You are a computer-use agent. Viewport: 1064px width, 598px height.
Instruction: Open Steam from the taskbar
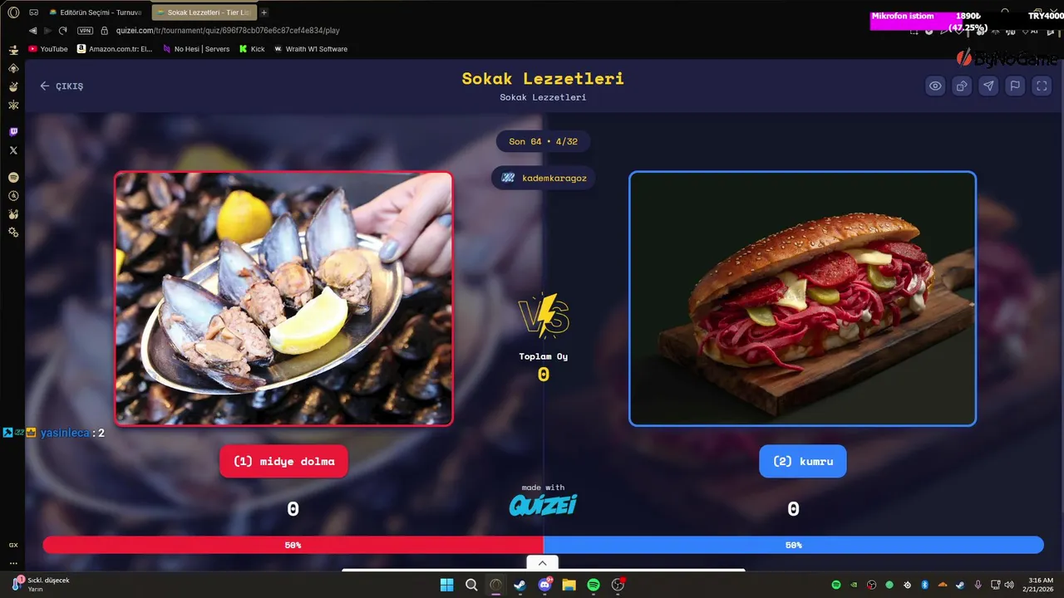click(x=520, y=585)
